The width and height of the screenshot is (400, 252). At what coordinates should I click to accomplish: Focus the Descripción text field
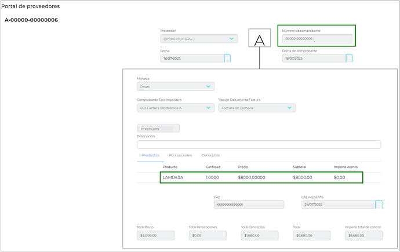(259, 145)
